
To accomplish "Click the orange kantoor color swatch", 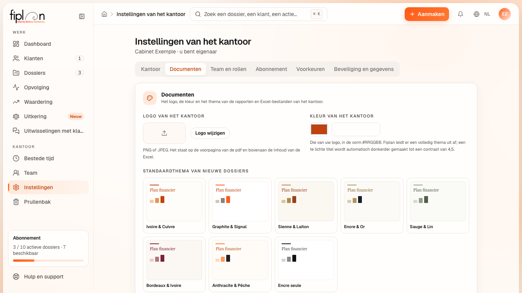I will (x=319, y=129).
